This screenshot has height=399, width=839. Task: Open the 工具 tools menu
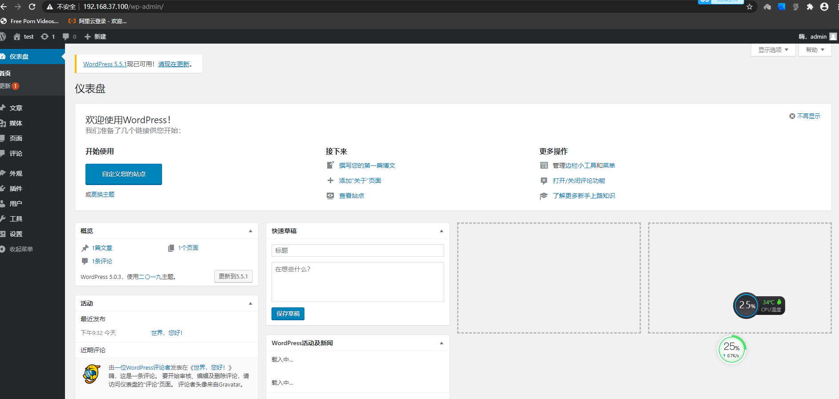pyautogui.click(x=32, y=219)
